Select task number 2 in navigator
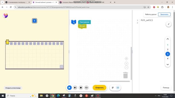This screenshot has height=98, width=175. [168, 50]
